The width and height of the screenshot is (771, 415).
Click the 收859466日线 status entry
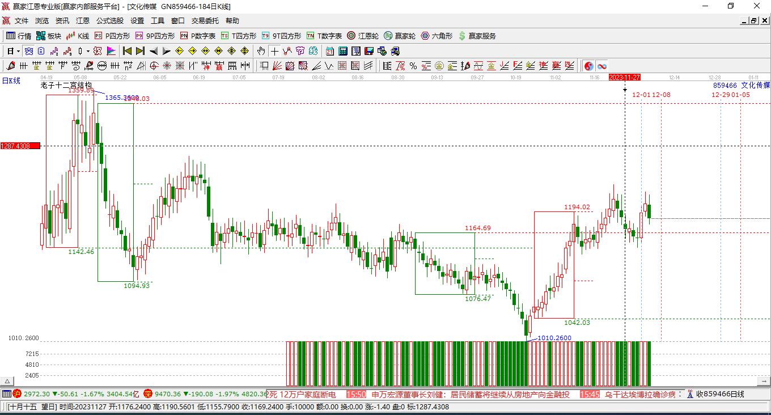point(720,394)
